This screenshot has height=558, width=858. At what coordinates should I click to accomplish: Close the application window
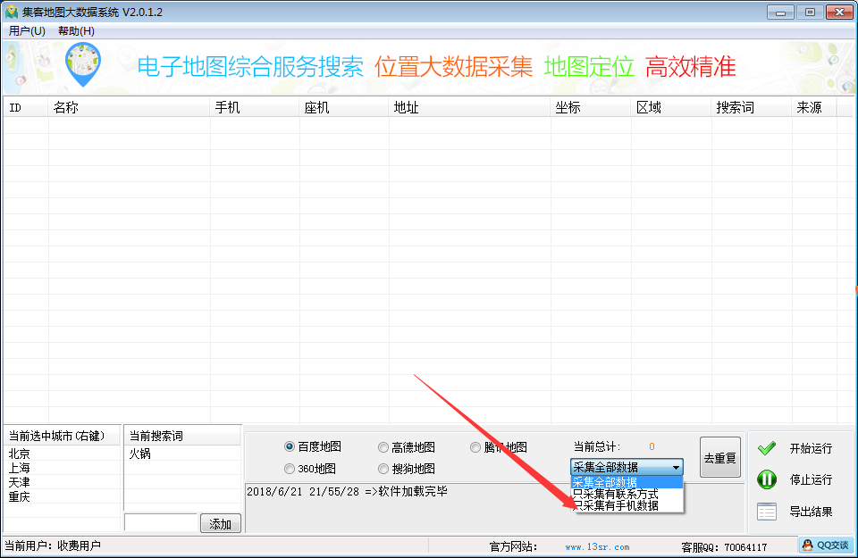tap(840, 12)
